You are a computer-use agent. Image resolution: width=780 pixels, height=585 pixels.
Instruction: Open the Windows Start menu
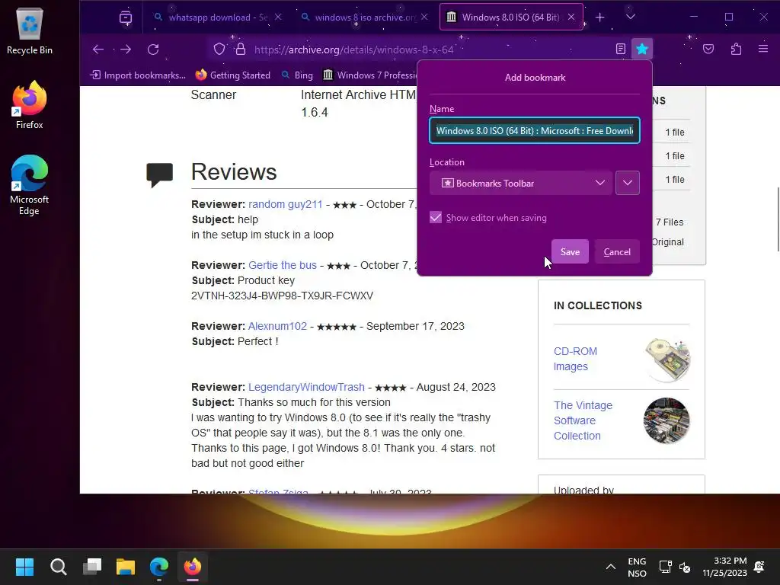pos(24,567)
